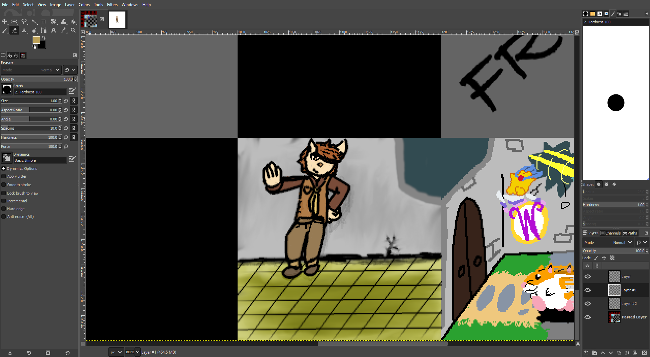Open the layer Mode Normal dropdown
650x357 pixels.
click(608, 243)
